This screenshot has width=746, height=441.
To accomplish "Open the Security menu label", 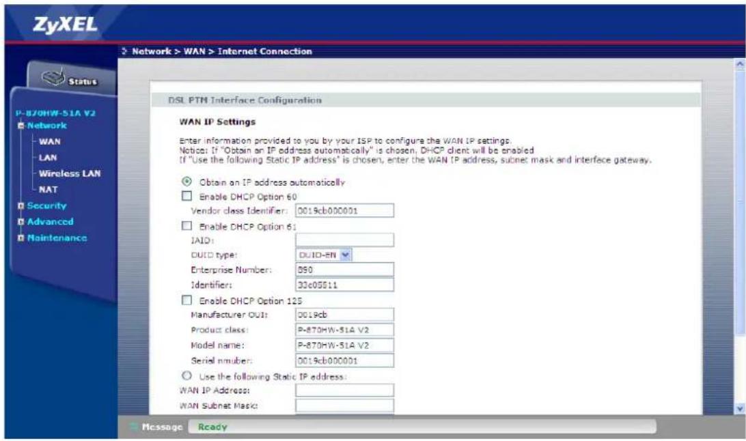I will tap(46, 205).
